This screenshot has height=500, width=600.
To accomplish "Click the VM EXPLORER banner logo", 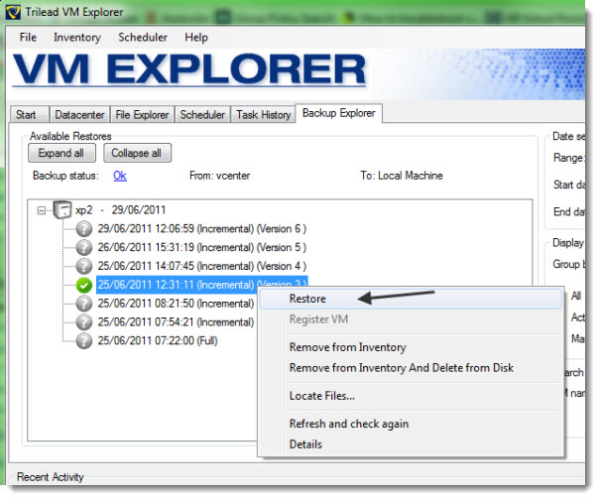I will [x=189, y=69].
